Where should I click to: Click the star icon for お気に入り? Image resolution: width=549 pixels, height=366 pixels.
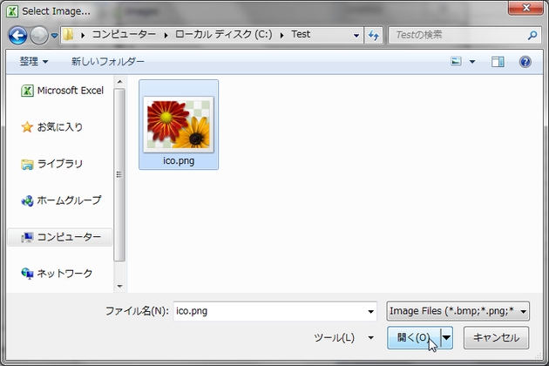[27, 126]
